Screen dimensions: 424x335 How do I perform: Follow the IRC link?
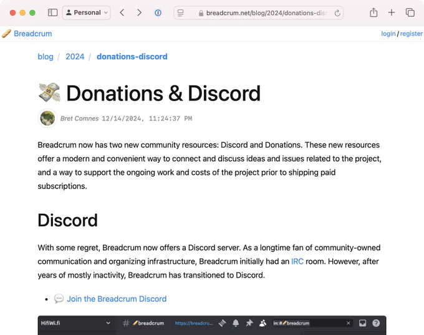point(297,261)
